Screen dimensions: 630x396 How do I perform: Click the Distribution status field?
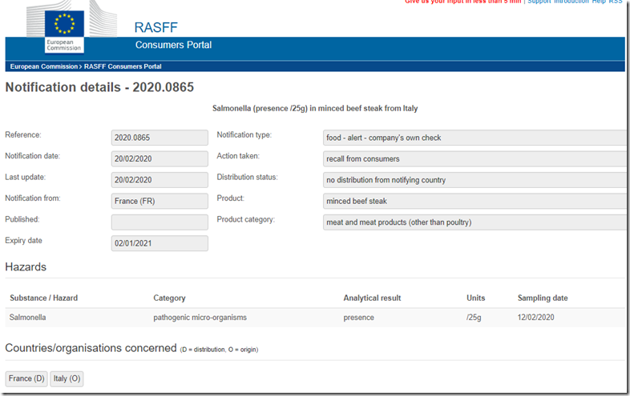[475, 180]
